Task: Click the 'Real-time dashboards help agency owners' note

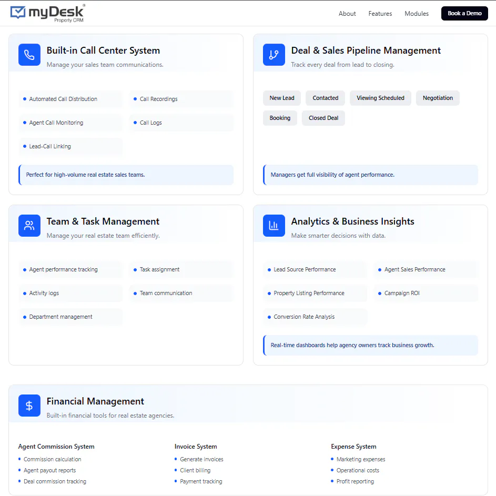Action: point(370,346)
